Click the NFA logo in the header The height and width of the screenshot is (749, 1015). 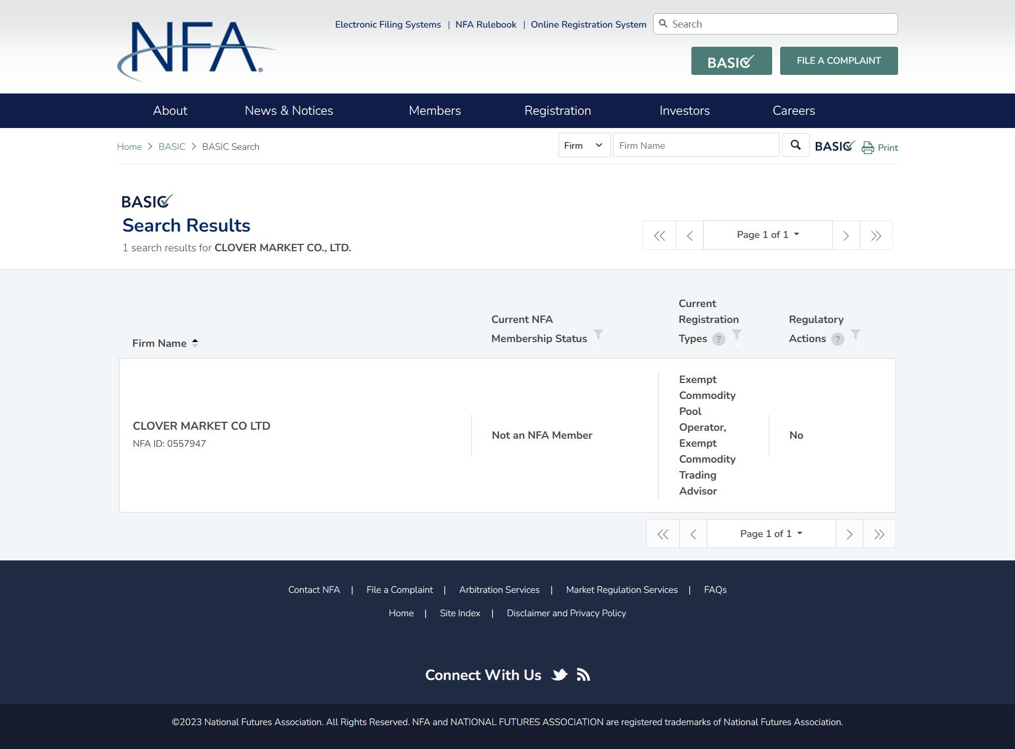tap(196, 52)
